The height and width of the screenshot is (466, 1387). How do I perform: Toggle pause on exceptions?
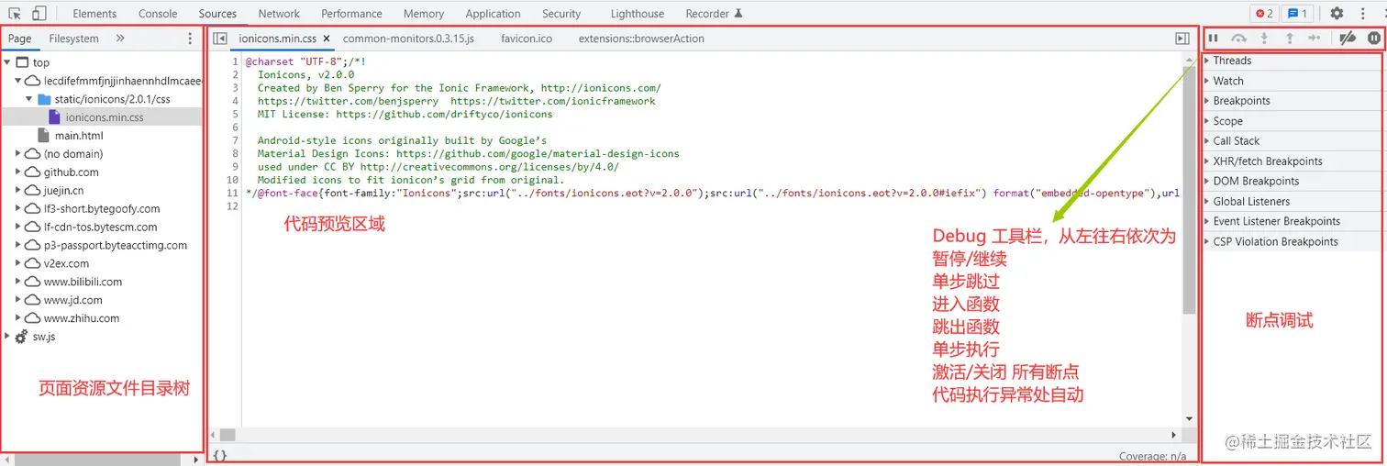point(1373,39)
